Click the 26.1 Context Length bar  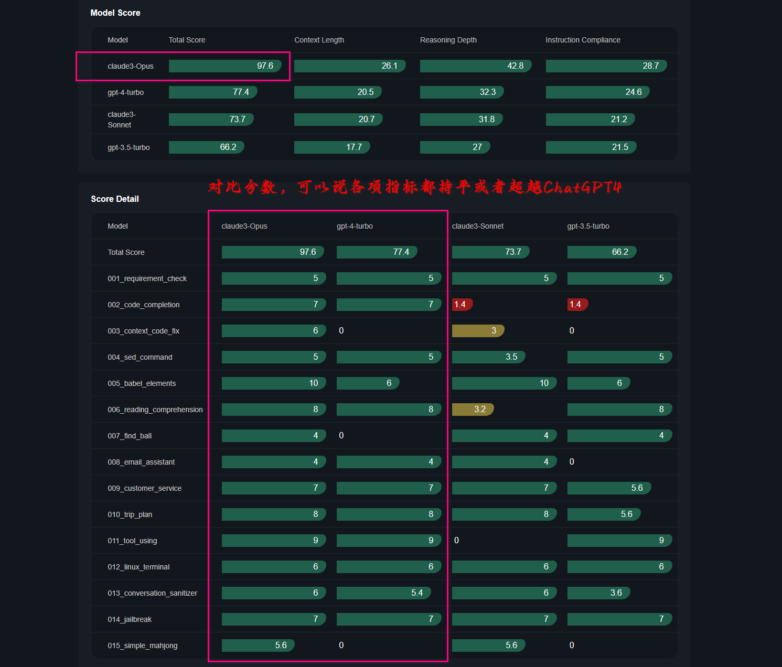click(350, 66)
